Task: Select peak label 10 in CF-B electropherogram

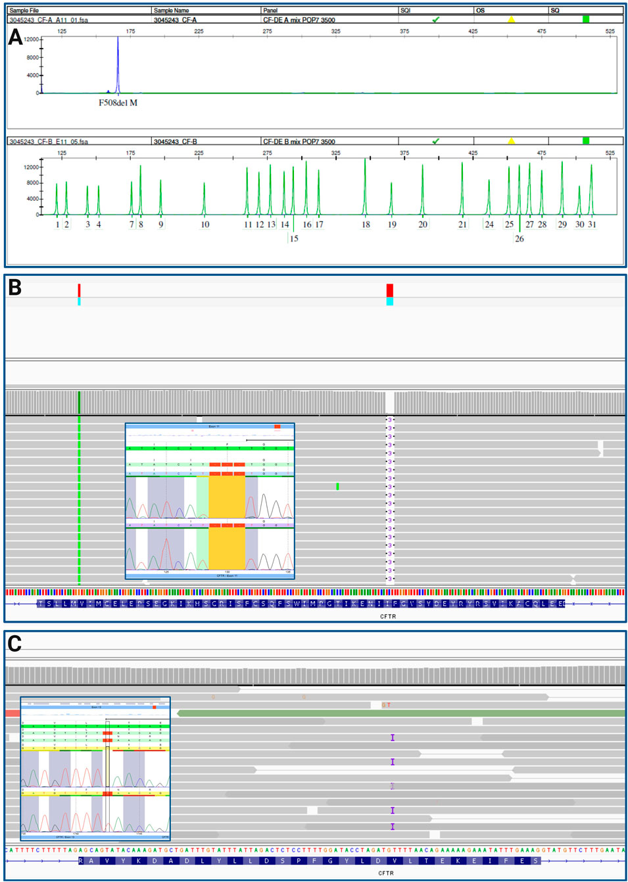Action: 205,224
